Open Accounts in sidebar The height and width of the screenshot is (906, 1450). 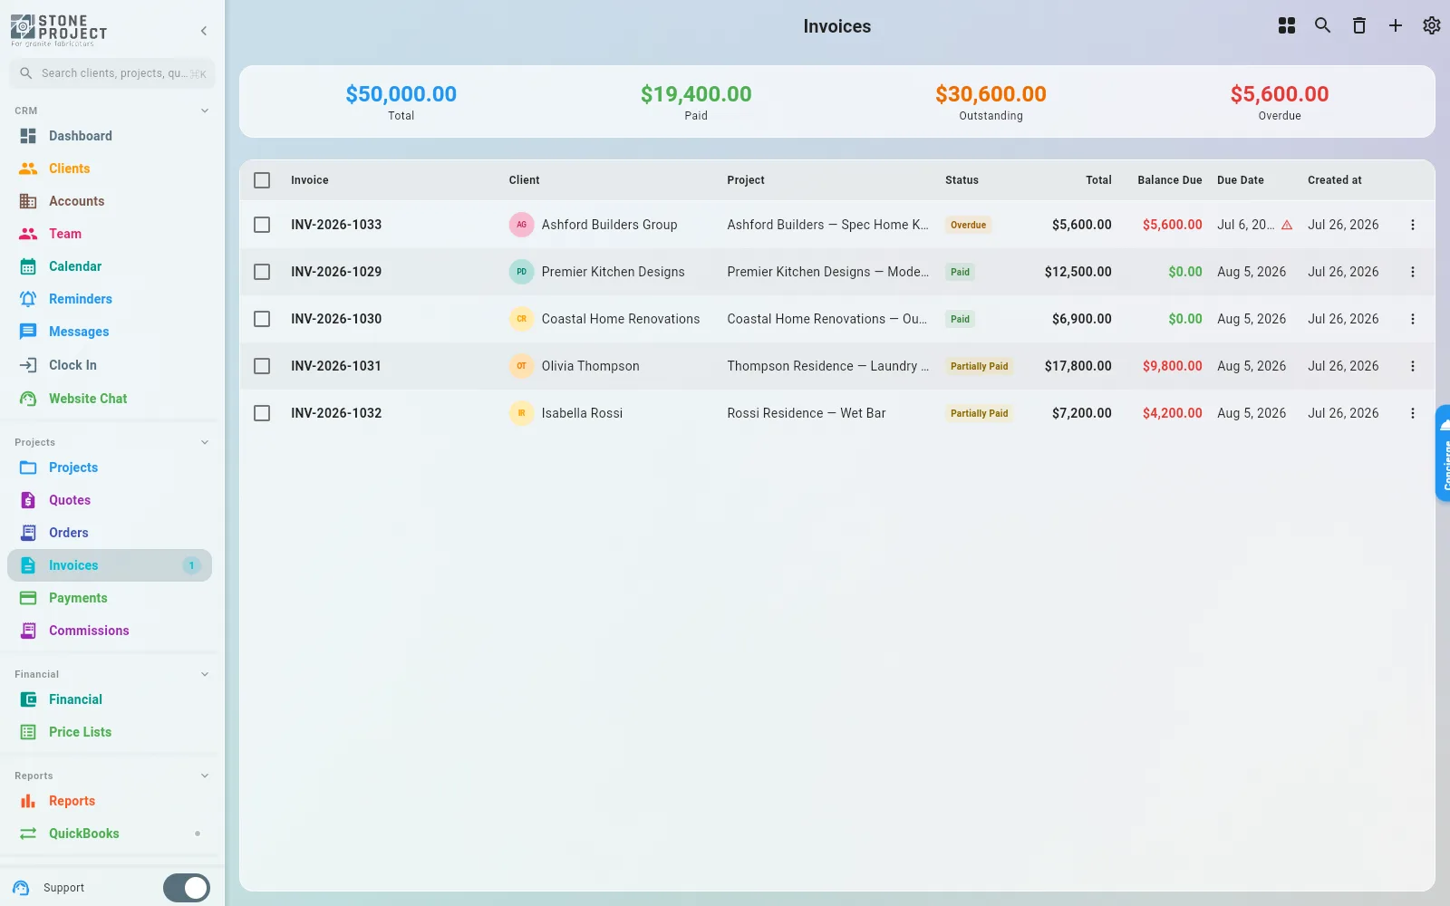[110, 201]
